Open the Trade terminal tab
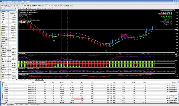 tap(4, 105)
